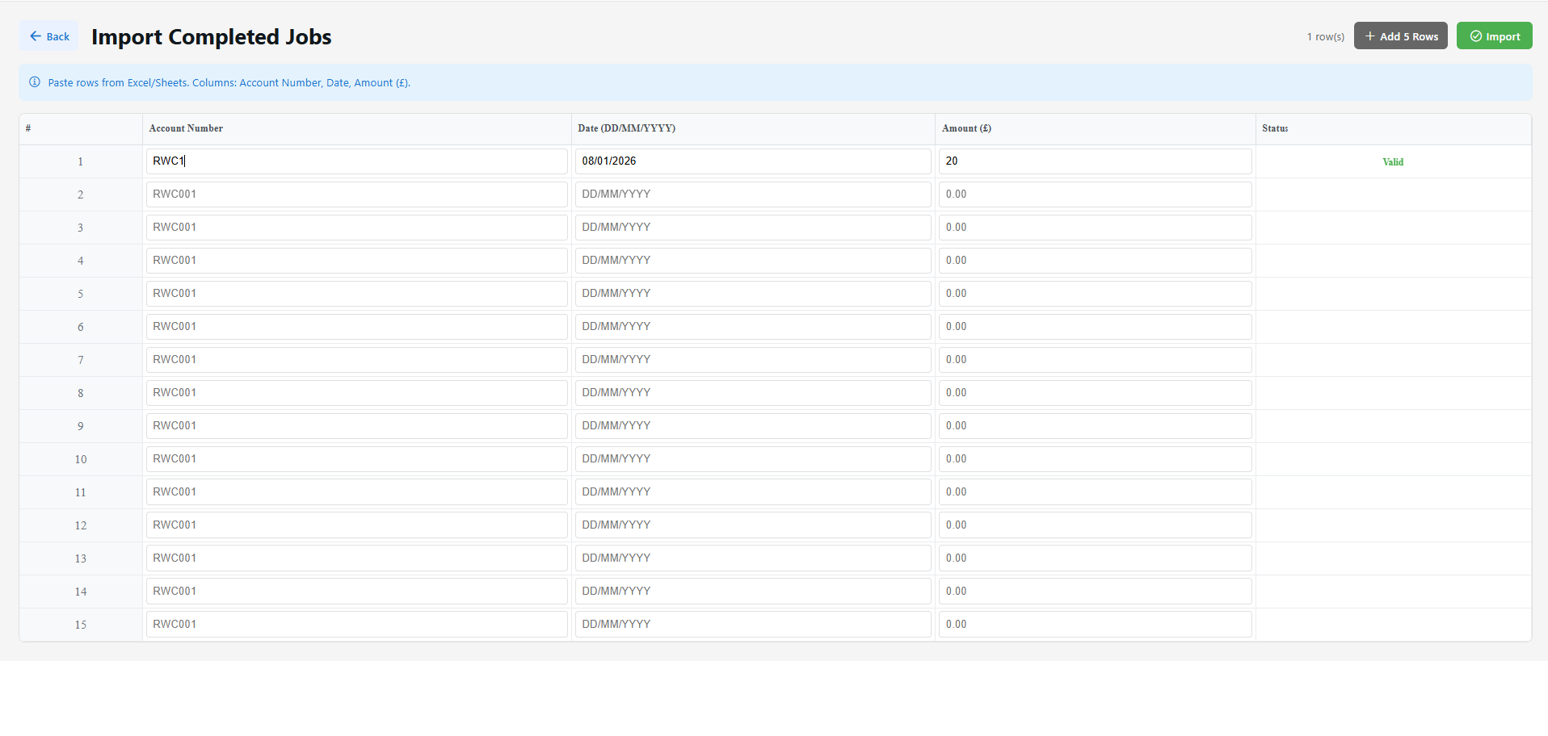Click the paste rows instruction text
1548x736 pixels.
(x=229, y=82)
